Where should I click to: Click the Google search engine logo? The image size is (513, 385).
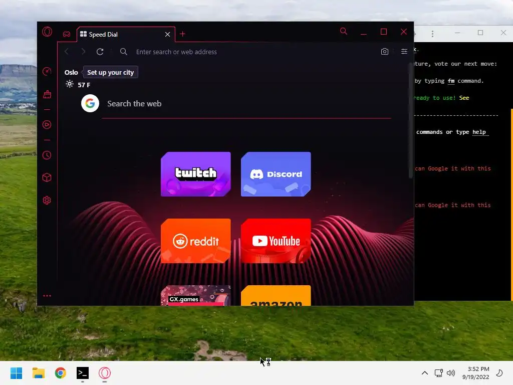(90, 103)
